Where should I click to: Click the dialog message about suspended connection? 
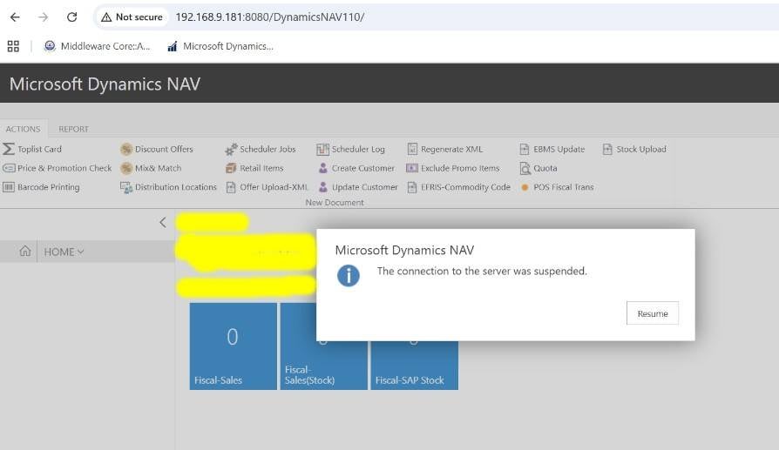pyautogui.click(x=482, y=272)
